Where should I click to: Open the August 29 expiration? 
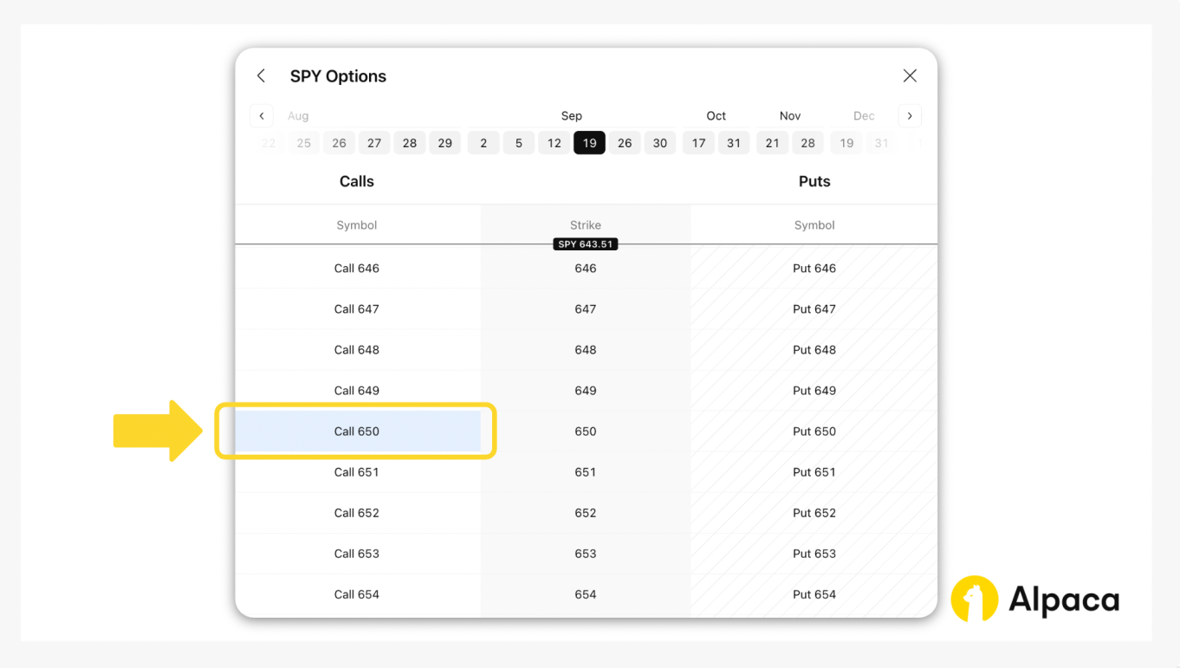coord(444,142)
